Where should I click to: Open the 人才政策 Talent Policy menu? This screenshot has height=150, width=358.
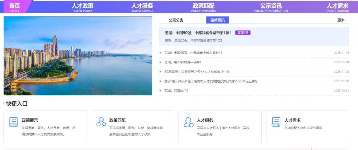[x=82, y=7]
